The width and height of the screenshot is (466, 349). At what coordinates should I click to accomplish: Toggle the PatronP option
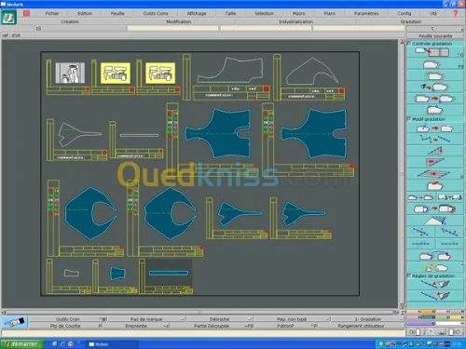pyautogui.click(x=286, y=326)
